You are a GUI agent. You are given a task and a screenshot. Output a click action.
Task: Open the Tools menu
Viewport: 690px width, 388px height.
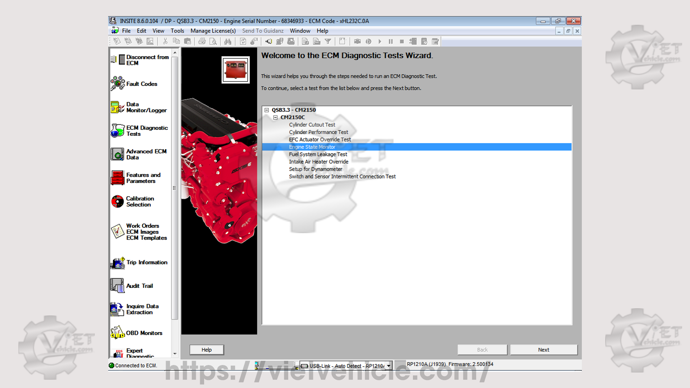(177, 31)
